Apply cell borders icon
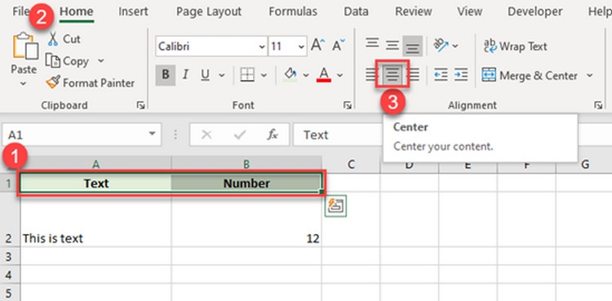Viewport: 612px width, 301px height. pos(247,74)
